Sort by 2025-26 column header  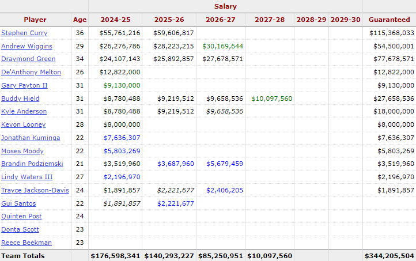tap(169, 20)
